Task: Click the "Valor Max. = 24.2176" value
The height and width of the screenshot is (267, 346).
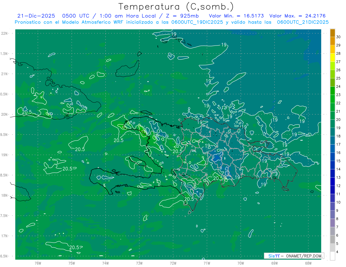Action: pyautogui.click(x=298, y=16)
